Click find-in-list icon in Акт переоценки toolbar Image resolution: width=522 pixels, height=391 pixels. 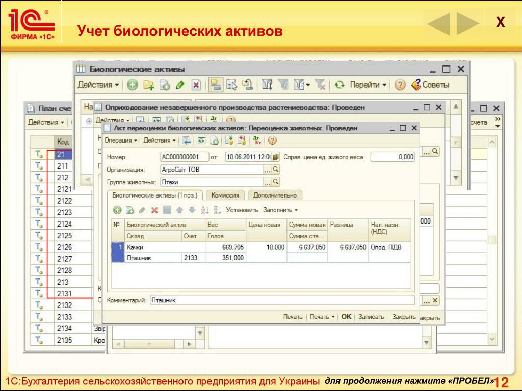point(187,141)
